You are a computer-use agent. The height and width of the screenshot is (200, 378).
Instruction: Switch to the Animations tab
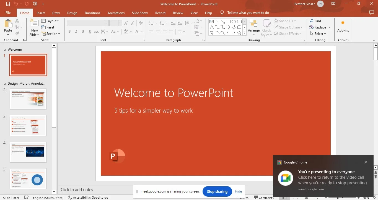tap(116, 13)
